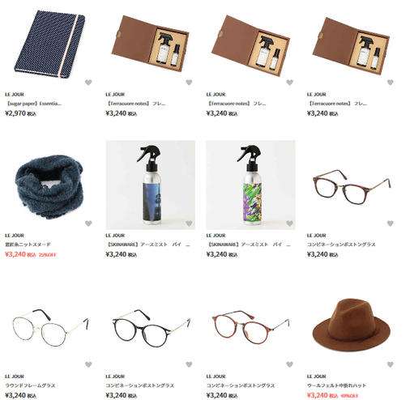
Task: Favorite the brown round Boston glasses
Action: pos(289,364)
